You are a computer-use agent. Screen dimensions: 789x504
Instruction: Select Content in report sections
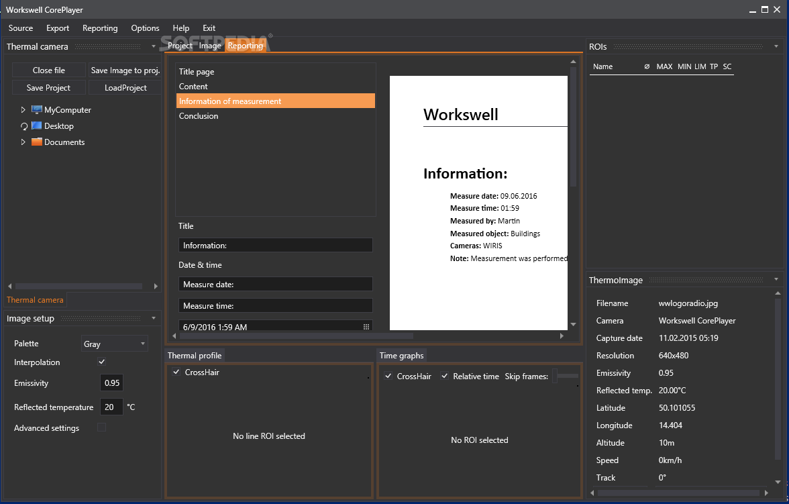pos(275,86)
